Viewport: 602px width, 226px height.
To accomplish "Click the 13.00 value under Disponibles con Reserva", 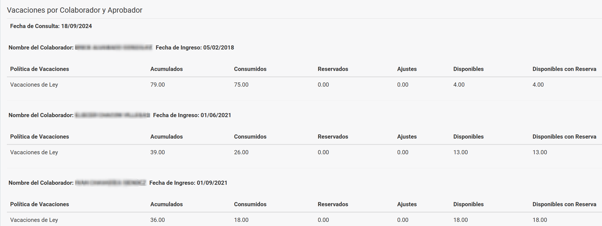I will (540, 152).
